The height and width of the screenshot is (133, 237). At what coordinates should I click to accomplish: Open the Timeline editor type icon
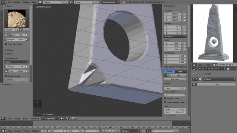point(4,131)
